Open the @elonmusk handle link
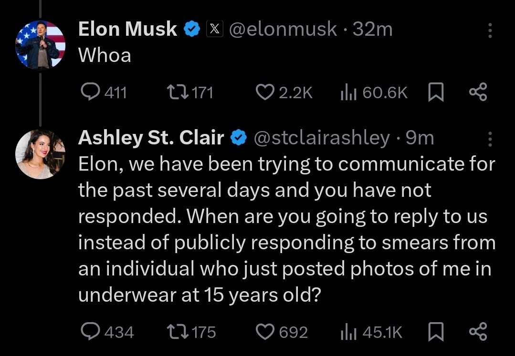The width and height of the screenshot is (515, 356). (x=283, y=29)
